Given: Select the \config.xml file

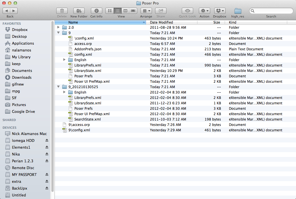Looking at the screenshot, I should point(84,38).
